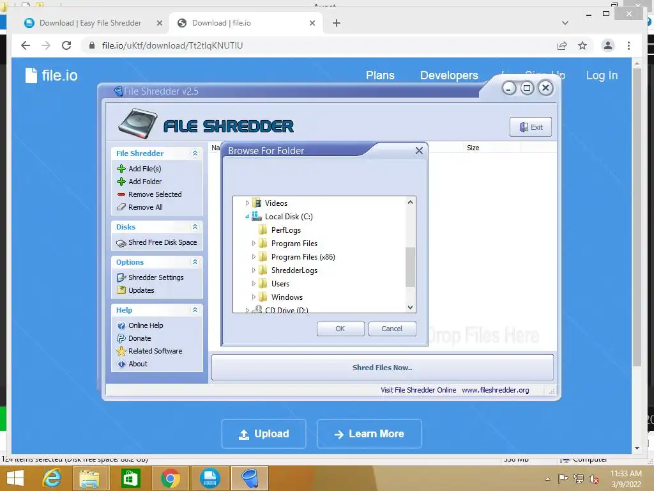The width and height of the screenshot is (654, 491).
Task: Select the Windows folder in tree
Action: (287, 297)
